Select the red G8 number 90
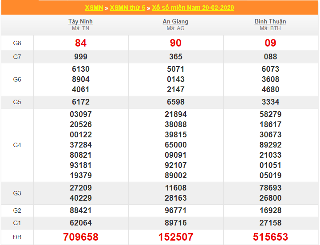320x245 pixels. click(x=175, y=43)
